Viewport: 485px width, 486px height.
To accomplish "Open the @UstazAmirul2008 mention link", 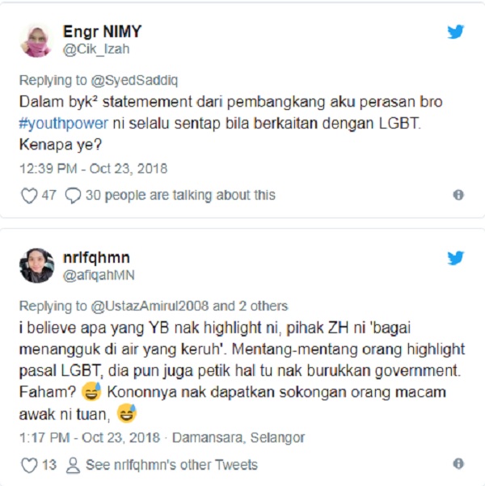I will [150, 306].
